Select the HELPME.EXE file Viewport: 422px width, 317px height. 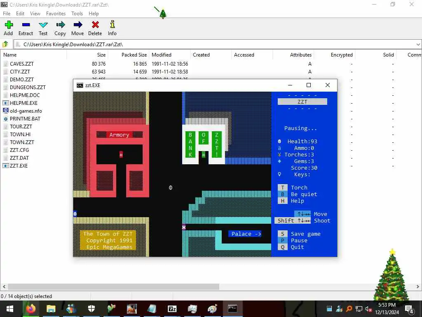[x=23, y=103]
